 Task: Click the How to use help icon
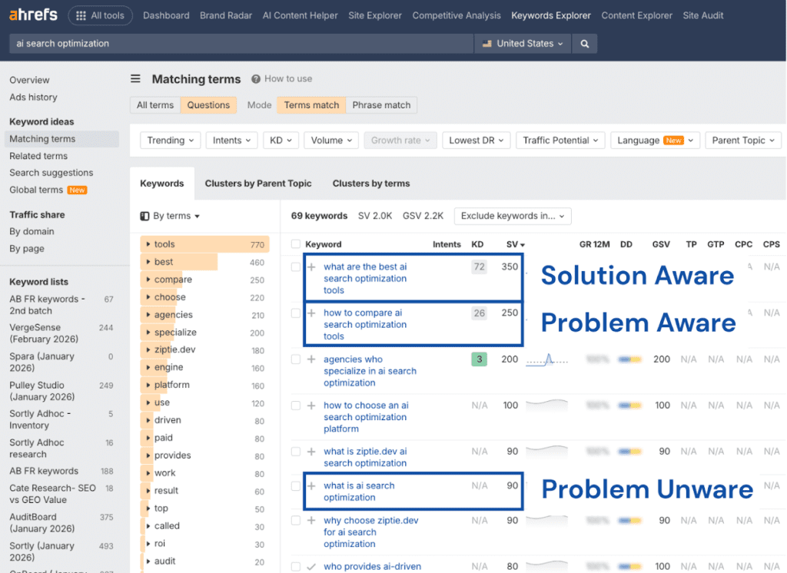point(257,78)
